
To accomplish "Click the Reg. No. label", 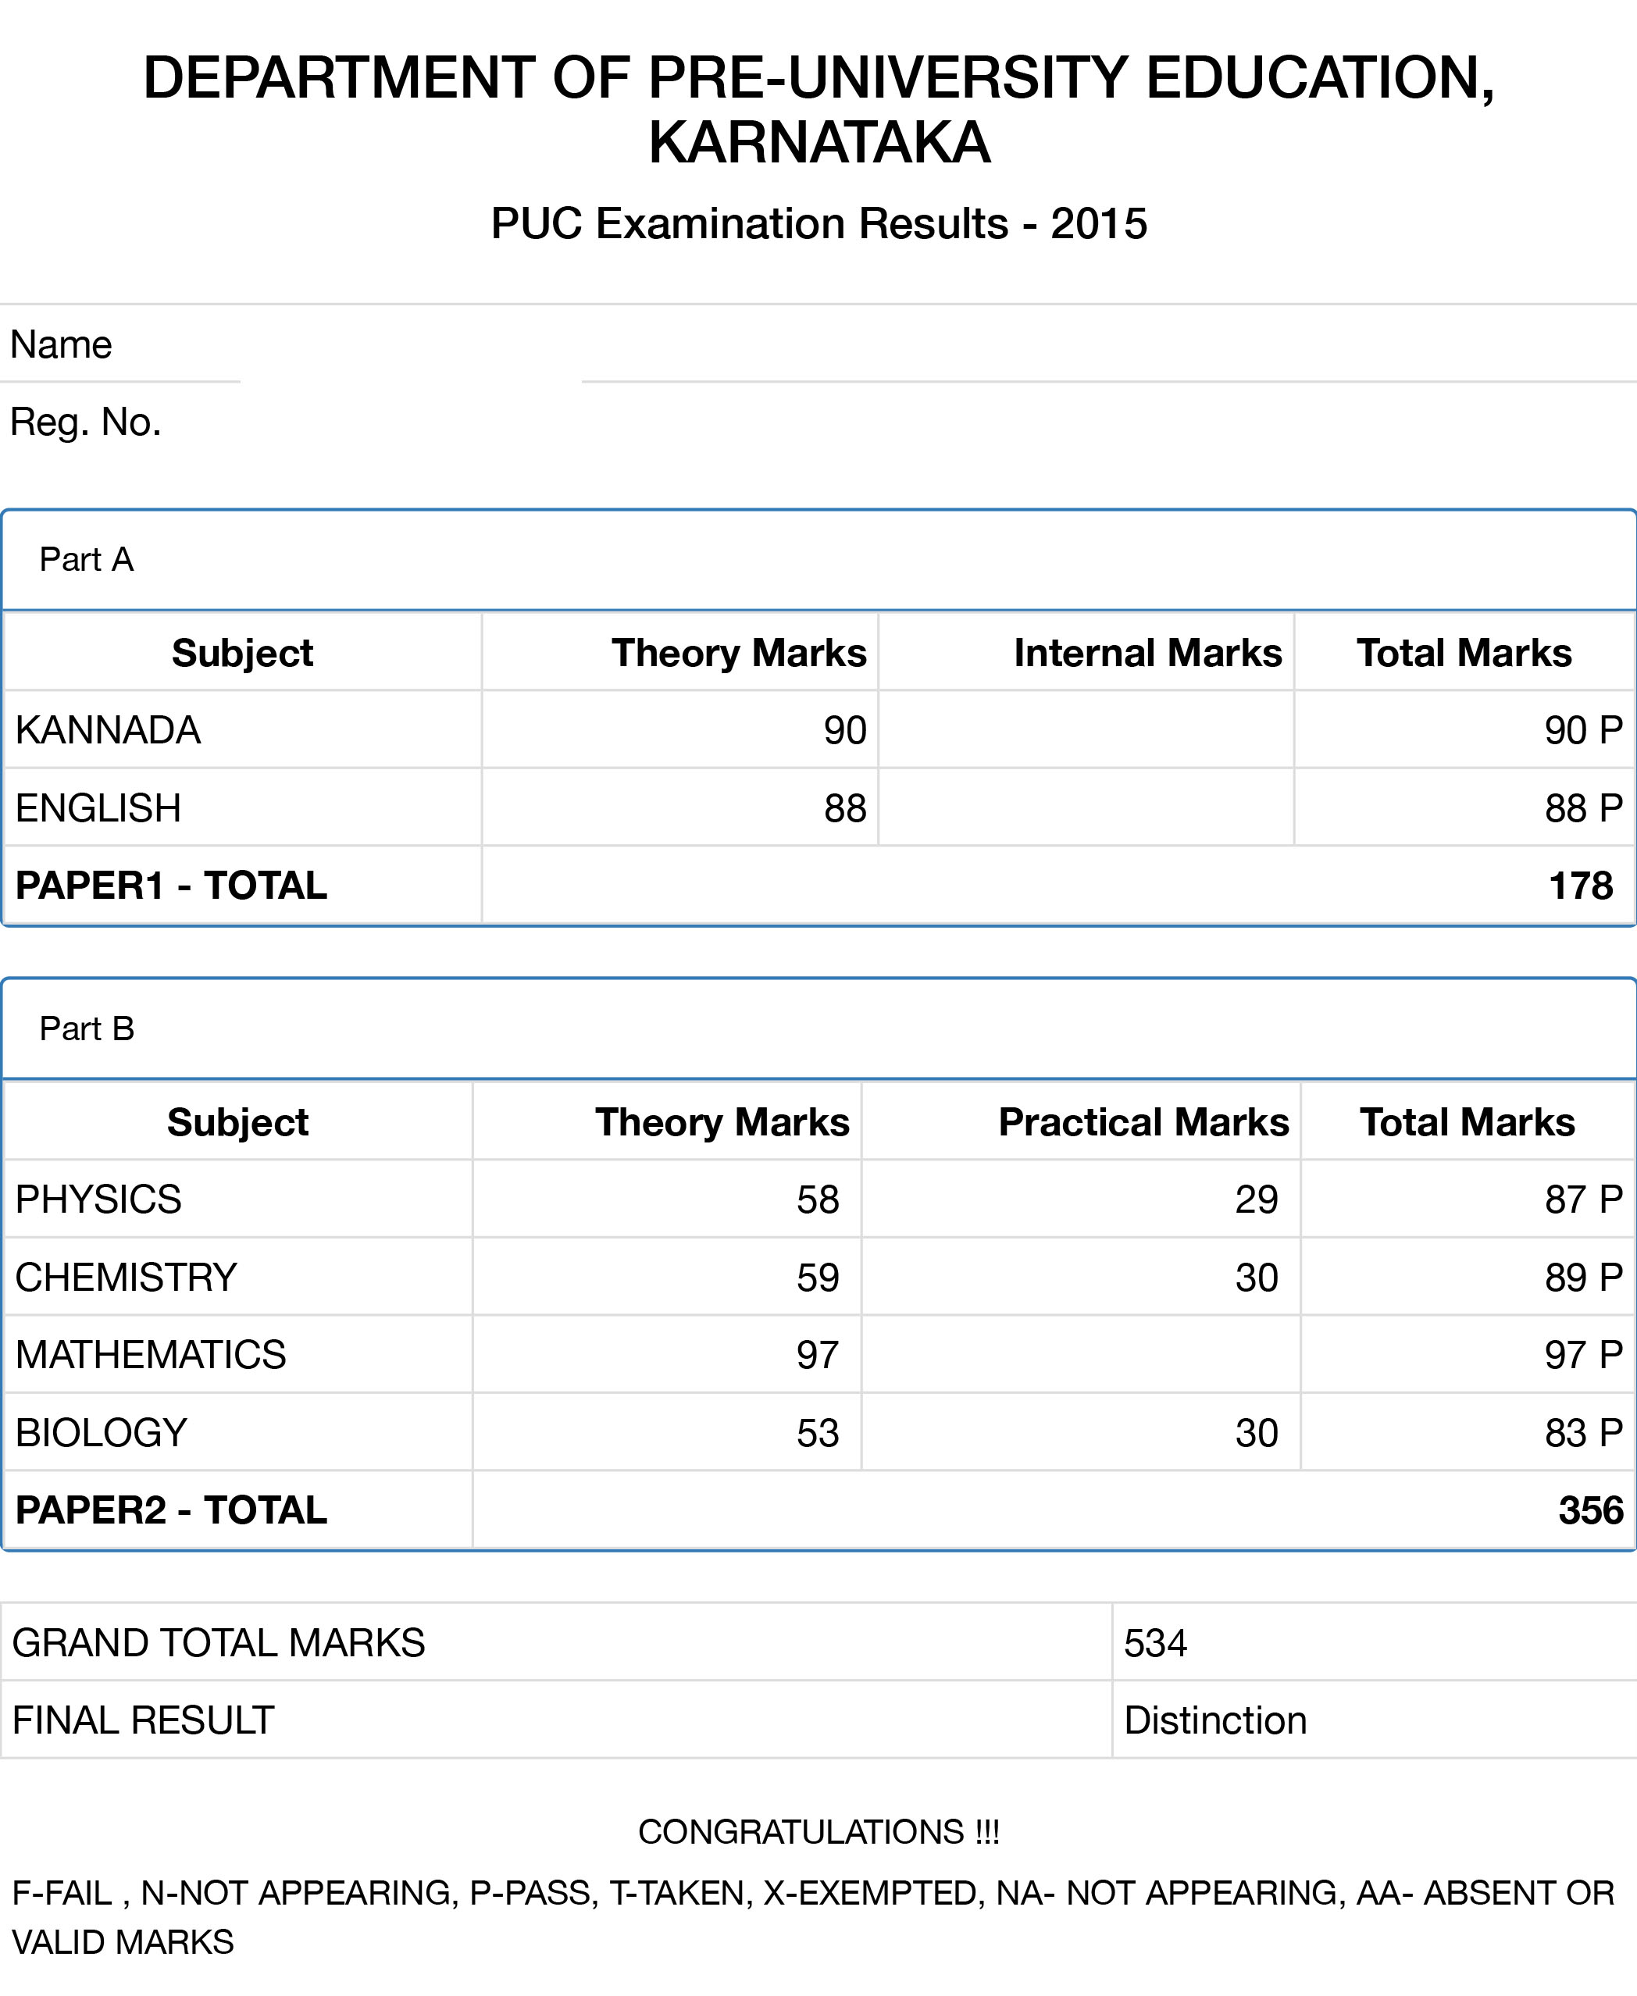I will coord(86,422).
